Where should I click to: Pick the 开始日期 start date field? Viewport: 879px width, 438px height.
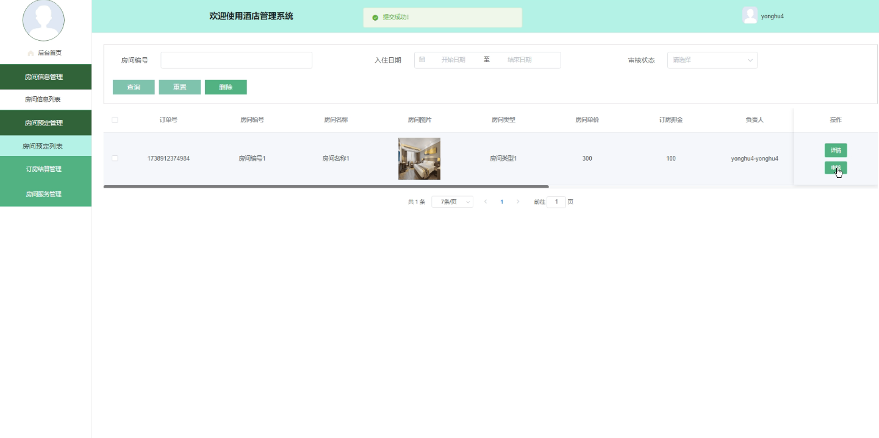(453, 60)
